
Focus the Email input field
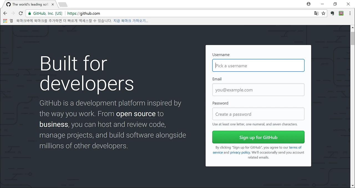(258, 90)
